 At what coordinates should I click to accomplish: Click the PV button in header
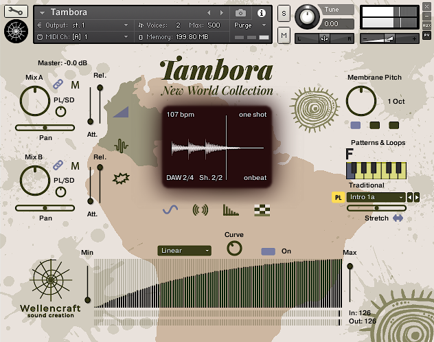click(x=426, y=35)
